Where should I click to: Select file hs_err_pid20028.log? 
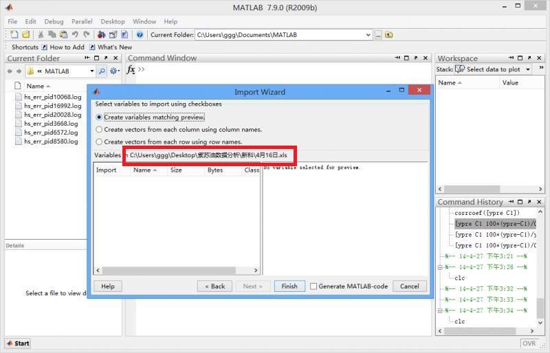[x=48, y=115]
